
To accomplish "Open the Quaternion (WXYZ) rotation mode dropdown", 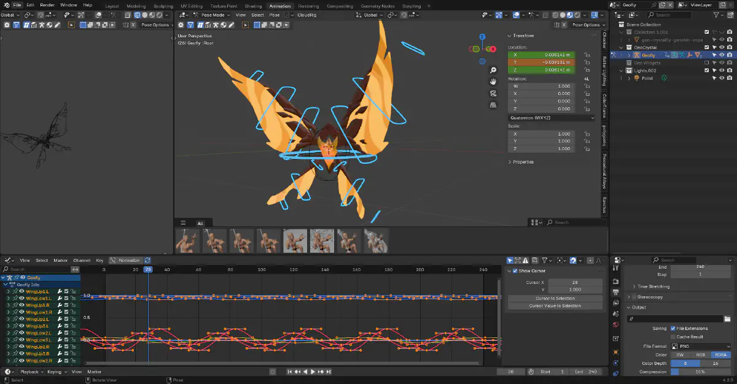I will click(552, 117).
